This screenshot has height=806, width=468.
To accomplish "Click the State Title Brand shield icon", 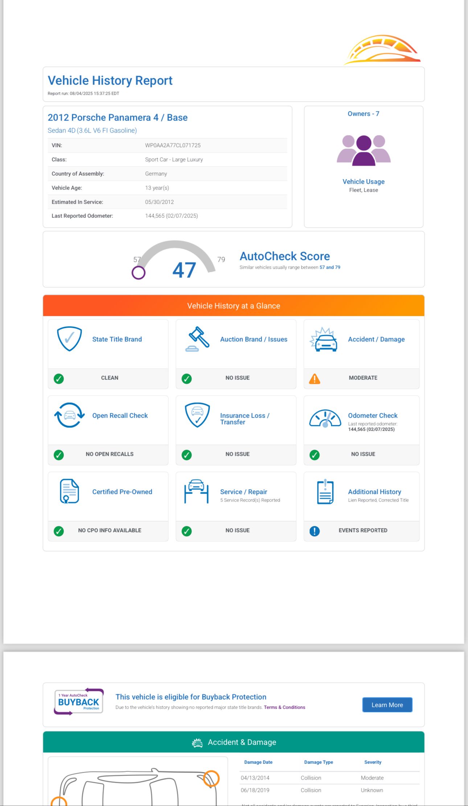I will pos(69,339).
